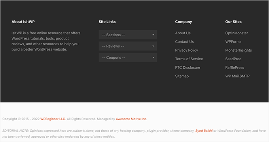This screenshot has height=142, width=269.
Task: Visit the WP Mail SMTP site
Action: [x=237, y=76]
